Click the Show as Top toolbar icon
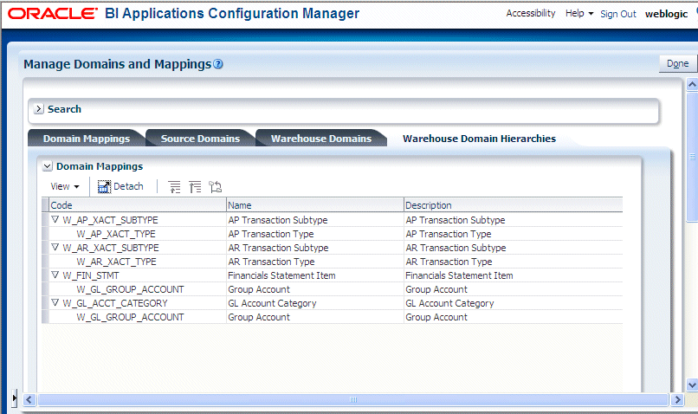Viewport: 698px width, 414px height. click(x=216, y=187)
